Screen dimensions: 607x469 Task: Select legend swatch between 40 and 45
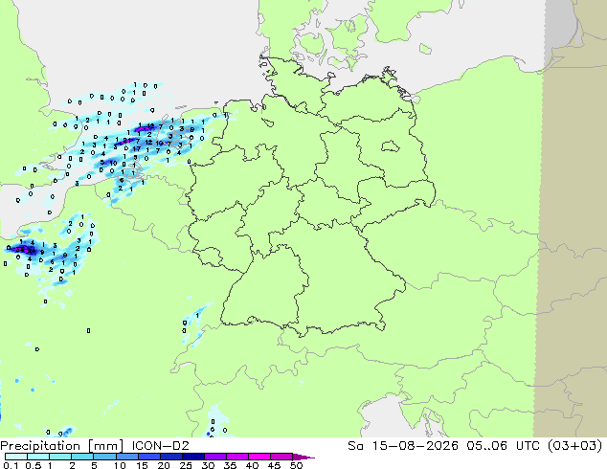(x=259, y=457)
